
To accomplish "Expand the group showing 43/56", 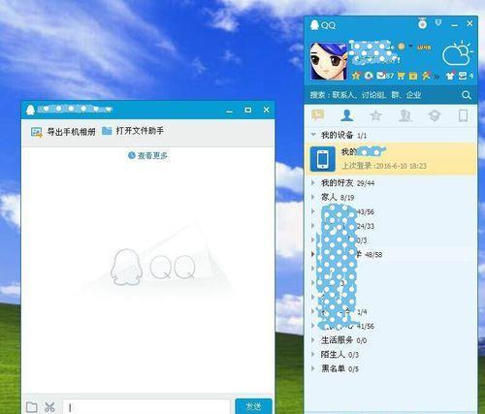I will [x=313, y=211].
